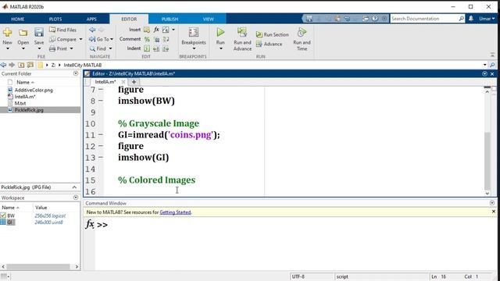Click Run and Time
This screenshot has width=500, height=281.
(302, 39)
